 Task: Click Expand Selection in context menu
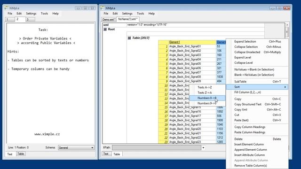[x=257, y=42]
